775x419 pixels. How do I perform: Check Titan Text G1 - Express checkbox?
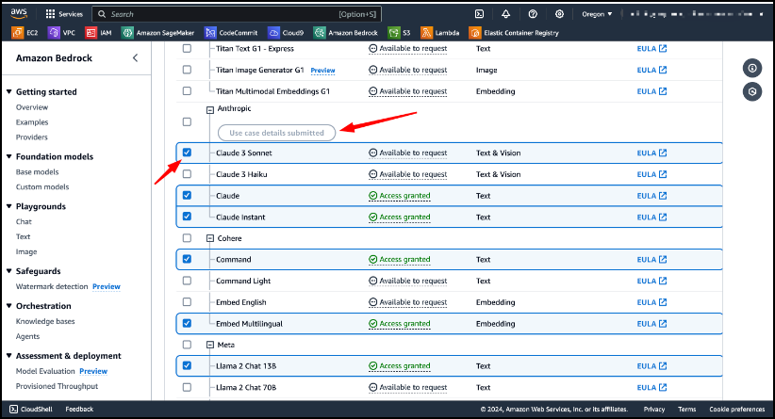pyautogui.click(x=187, y=48)
